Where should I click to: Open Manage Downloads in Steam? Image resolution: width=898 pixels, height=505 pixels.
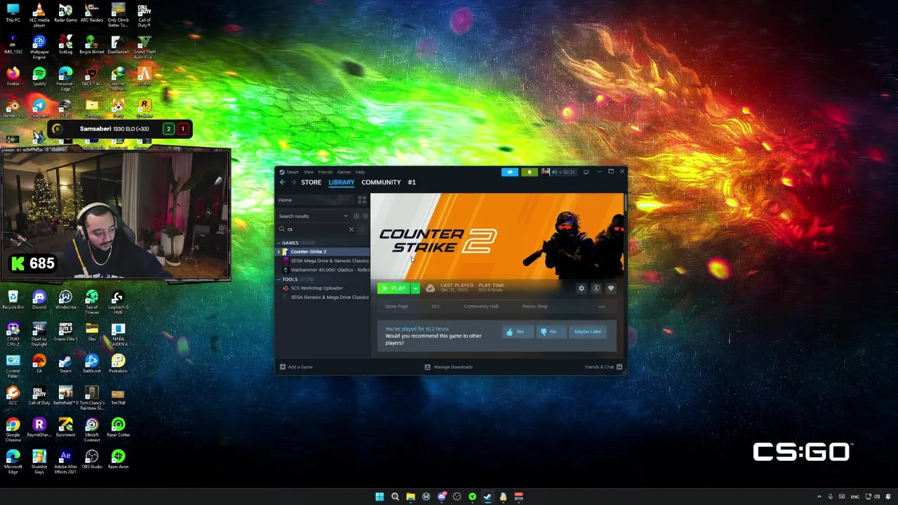(x=449, y=367)
